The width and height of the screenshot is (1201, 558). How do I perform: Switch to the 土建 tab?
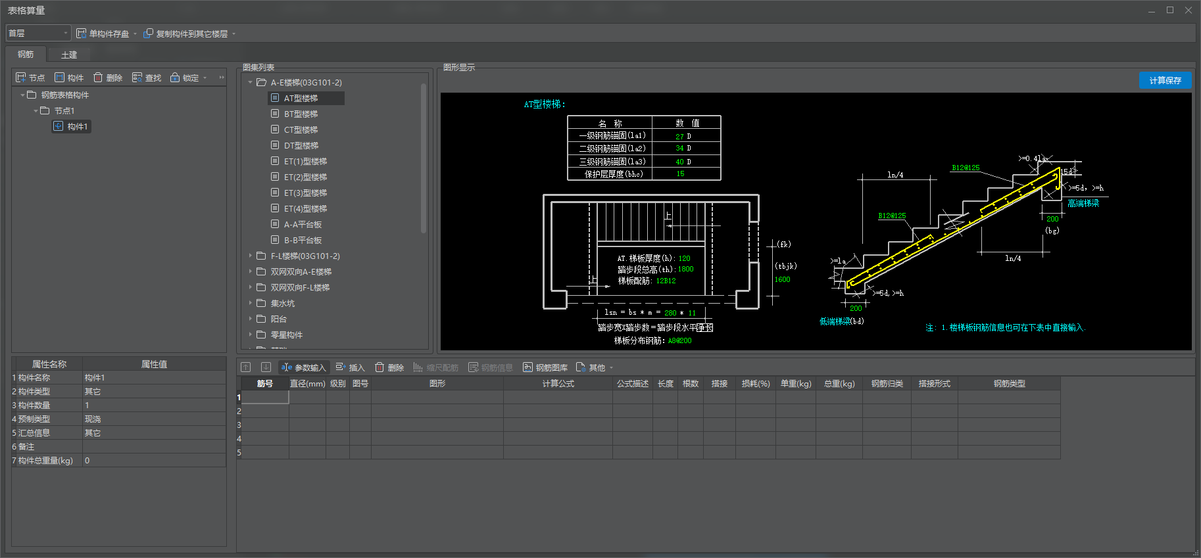coord(69,55)
